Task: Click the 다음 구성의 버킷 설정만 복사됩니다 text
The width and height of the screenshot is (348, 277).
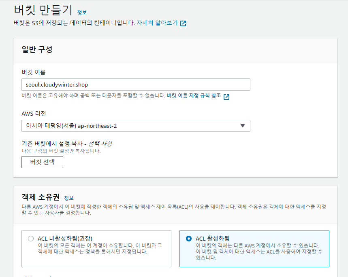Action: pyautogui.click(x=61, y=151)
